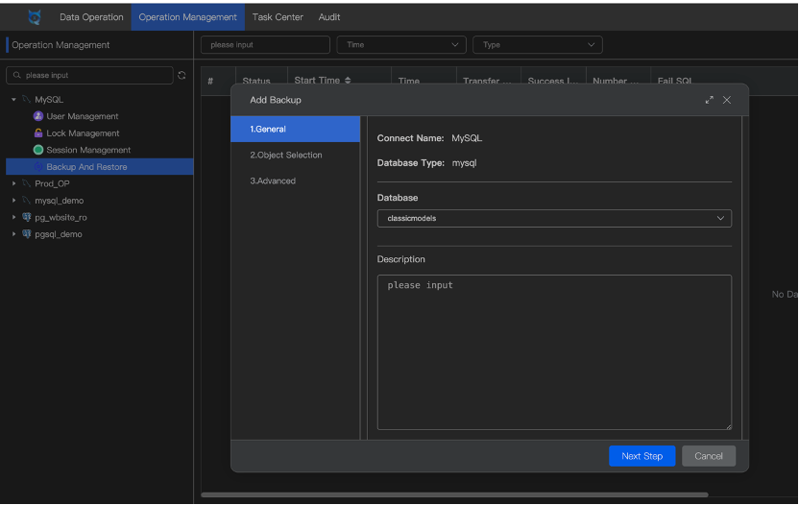Switch to the Task Center tab
799x505 pixels.
click(x=278, y=16)
